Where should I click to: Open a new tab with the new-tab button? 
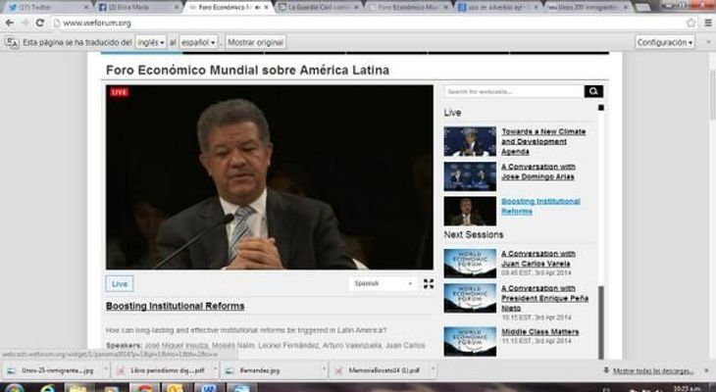642,7
